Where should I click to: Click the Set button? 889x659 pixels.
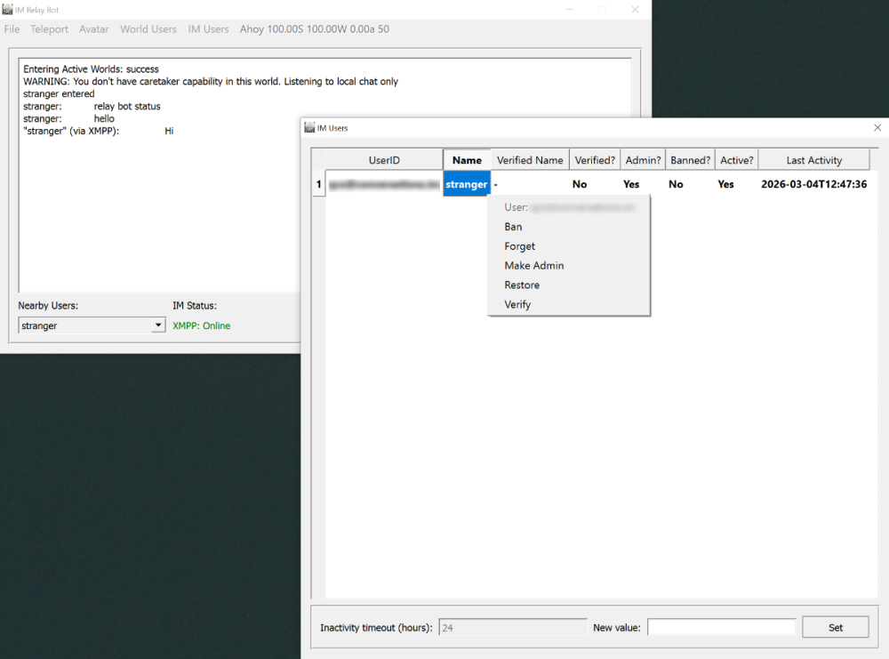tap(835, 626)
